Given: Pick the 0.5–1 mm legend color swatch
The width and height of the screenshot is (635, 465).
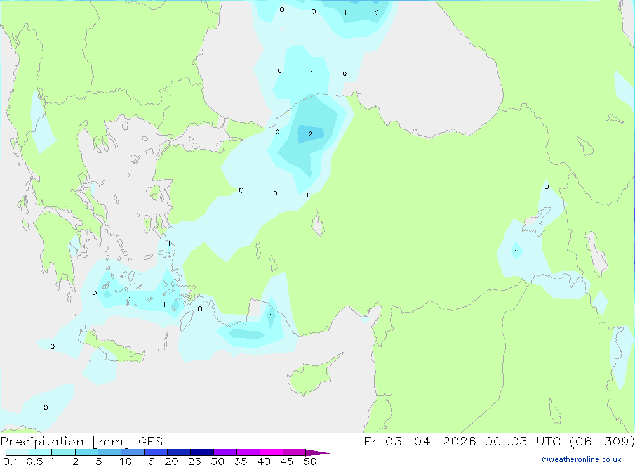Looking at the screenshot, I should tap(40, 452).
